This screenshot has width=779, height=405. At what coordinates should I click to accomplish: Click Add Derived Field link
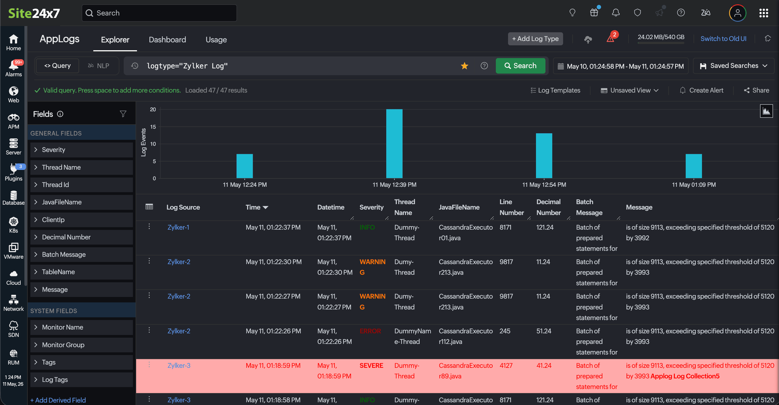[58, 400]
